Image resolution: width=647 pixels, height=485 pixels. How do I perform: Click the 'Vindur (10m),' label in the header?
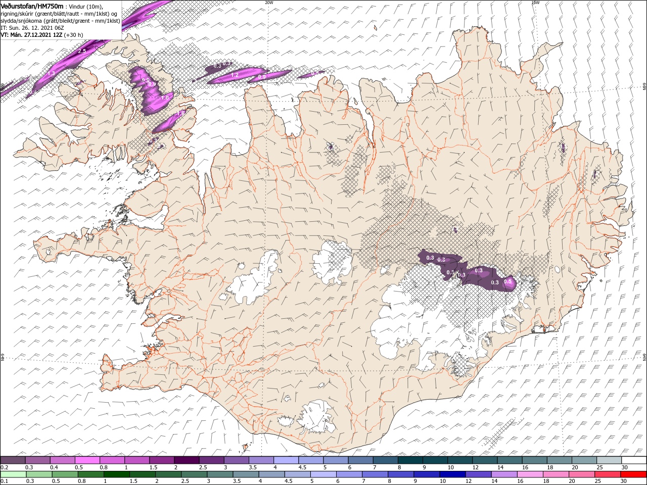point(85,6)
